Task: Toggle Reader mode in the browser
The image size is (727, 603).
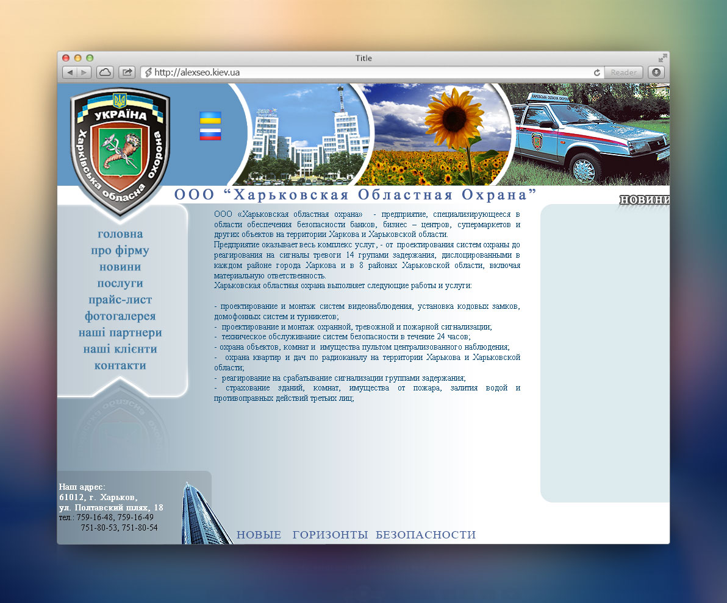Action: 623,72
